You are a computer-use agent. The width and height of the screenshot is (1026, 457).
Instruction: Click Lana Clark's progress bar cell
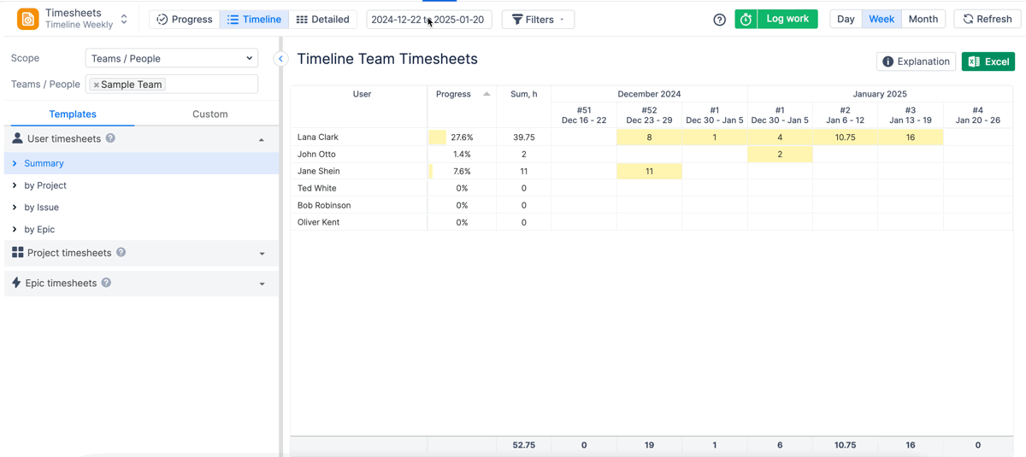click(462, 137)
